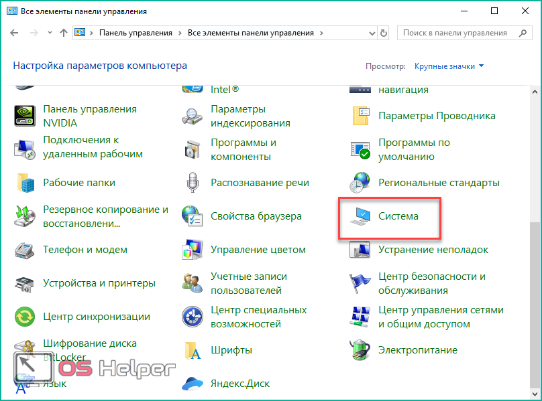The height and width of the screenshot is (401, 542).
Task: Click the window title bar icon
Action: (x=12, y=11)
